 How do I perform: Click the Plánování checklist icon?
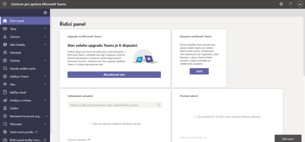pyautogui.click(x=5, y=124)
